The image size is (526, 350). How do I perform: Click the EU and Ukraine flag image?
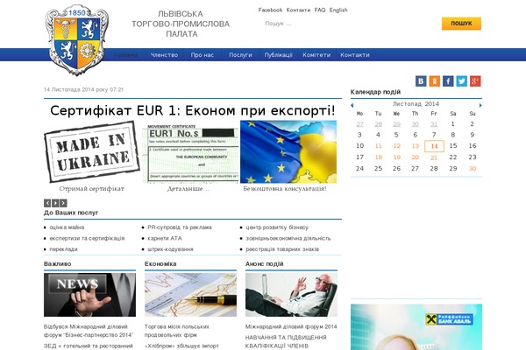point(288,151)
